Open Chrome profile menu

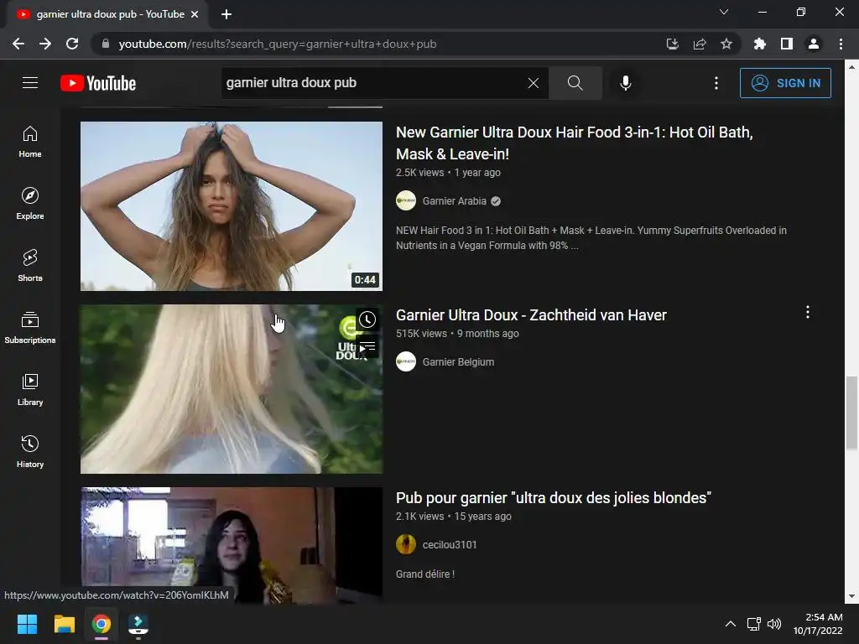(x=814, y=44)
